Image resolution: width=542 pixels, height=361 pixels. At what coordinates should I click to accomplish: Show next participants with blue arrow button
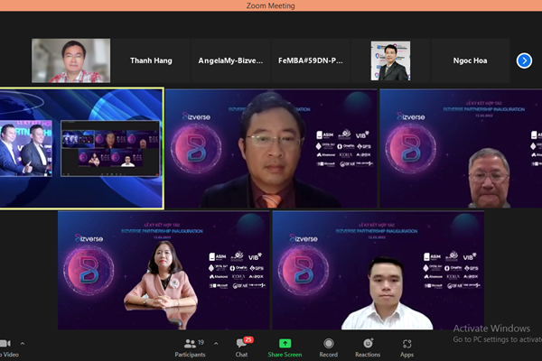tap(524, 60)
